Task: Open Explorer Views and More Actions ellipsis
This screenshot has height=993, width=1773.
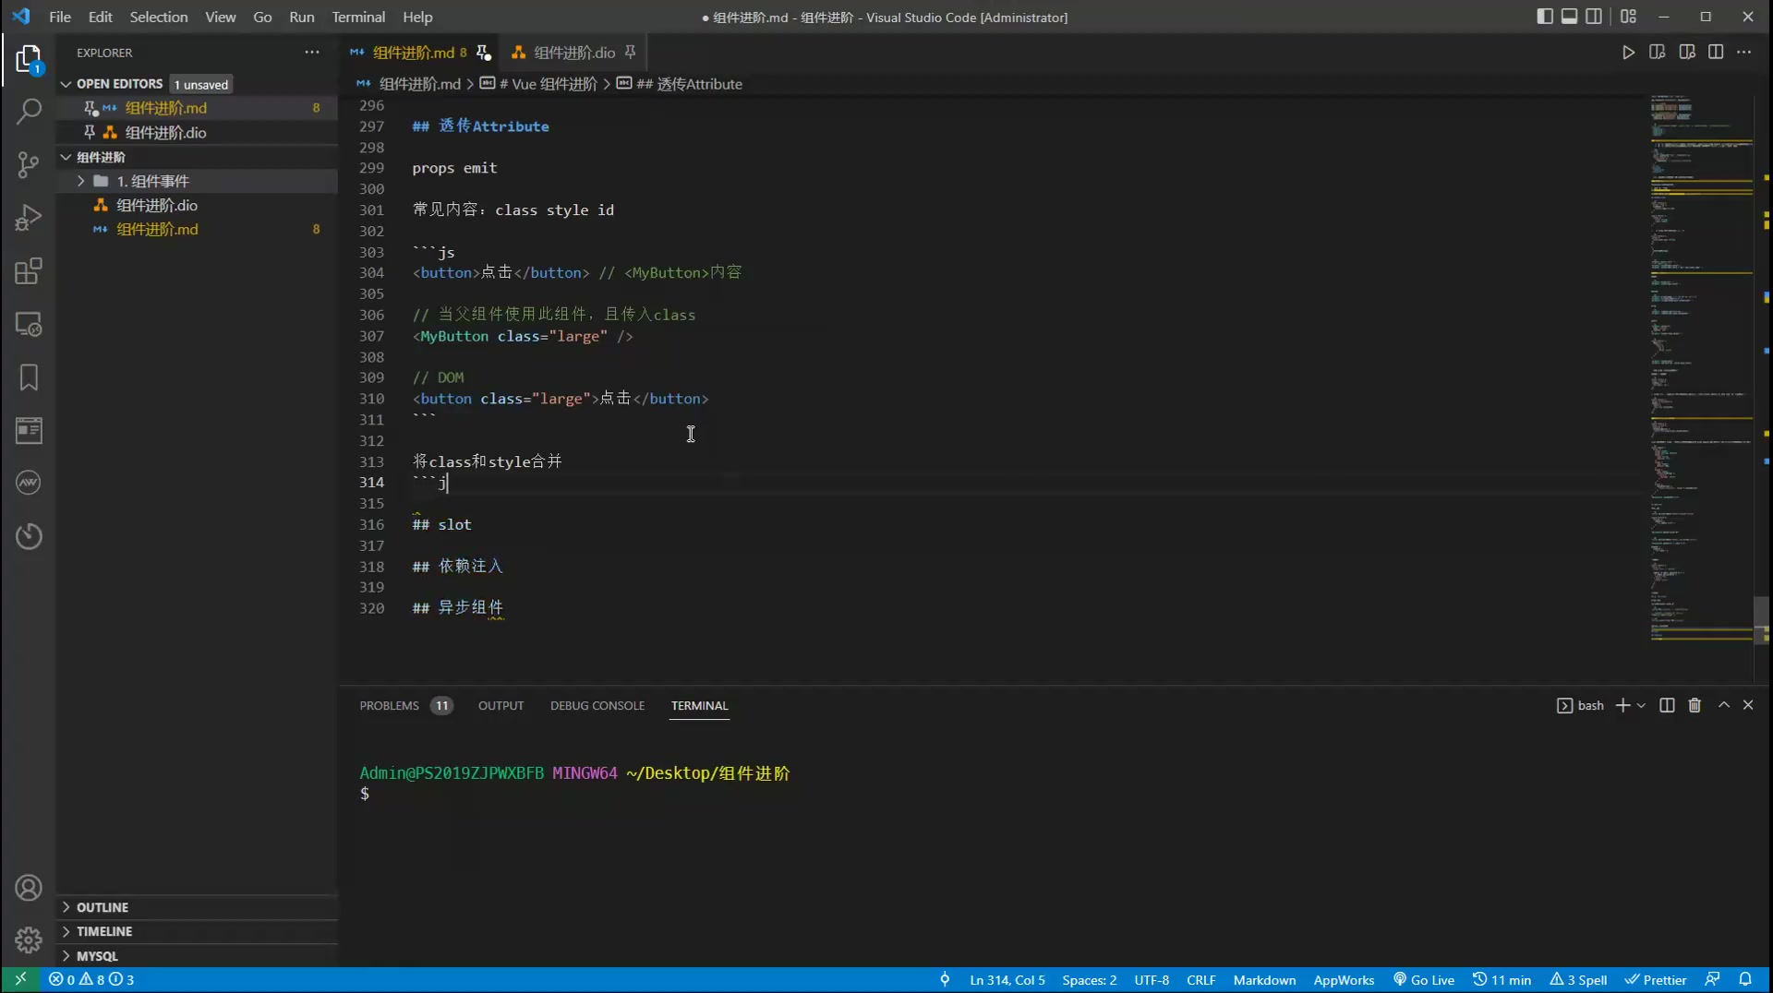Action: (312, 53)
